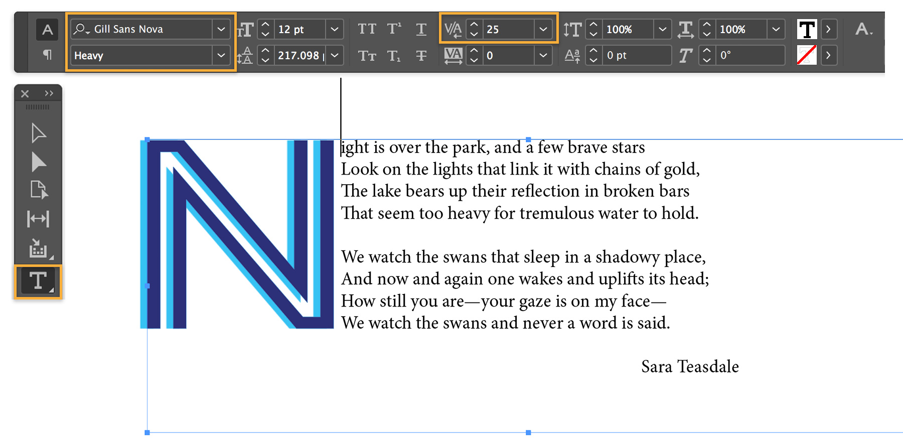Close the Tools panel with the X
903x442 pixels.
[25, 93]
